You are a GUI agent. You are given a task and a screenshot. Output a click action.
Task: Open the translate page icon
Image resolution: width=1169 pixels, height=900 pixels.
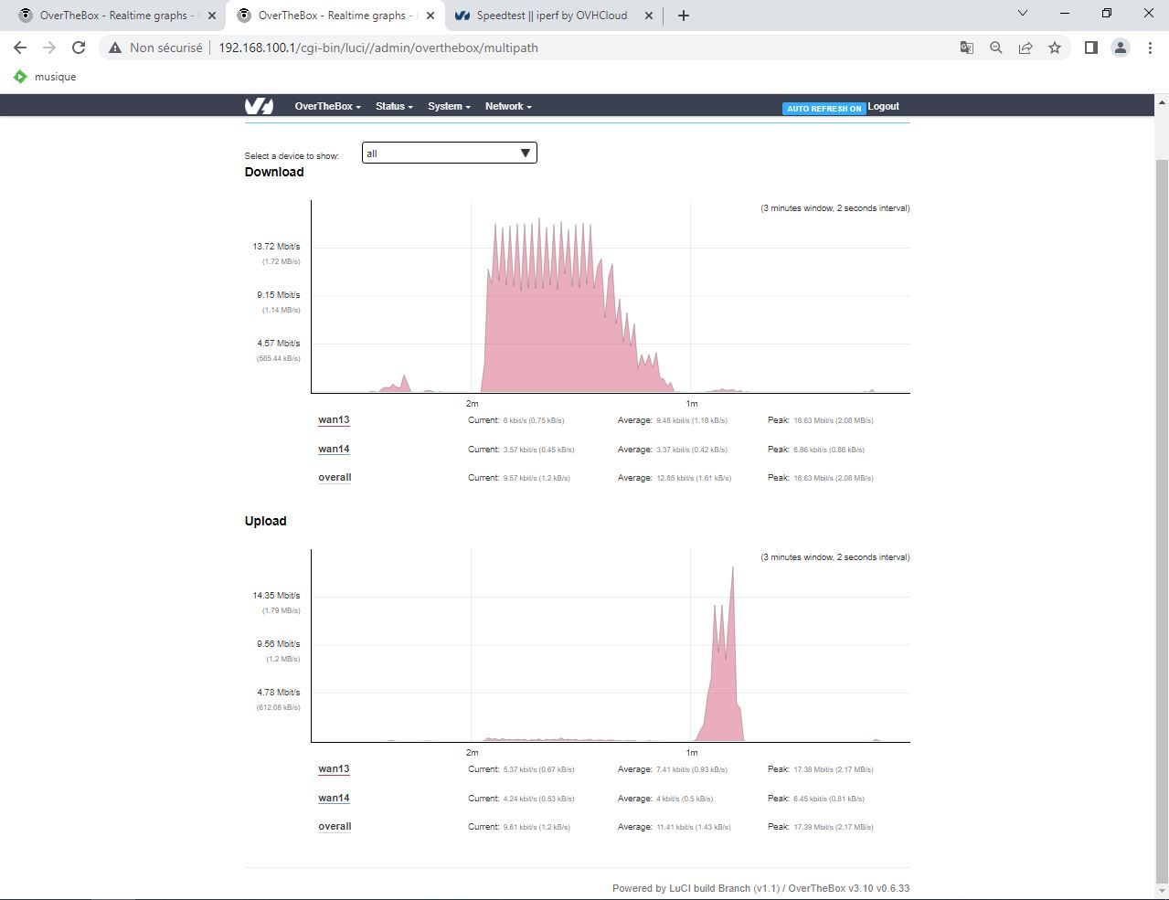pos(966,48)
